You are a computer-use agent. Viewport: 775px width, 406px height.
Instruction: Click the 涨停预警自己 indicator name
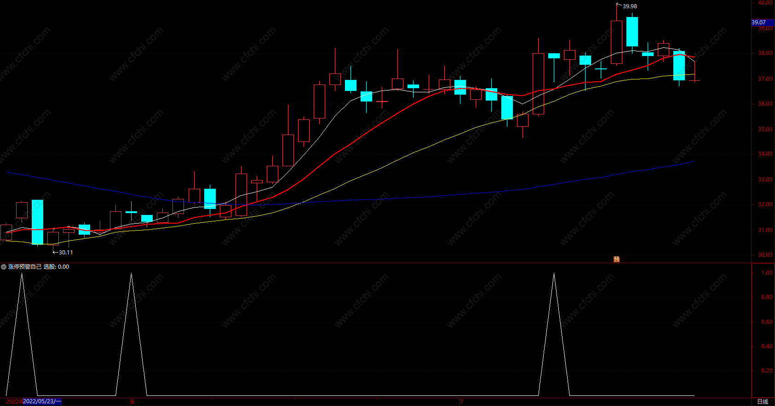click(25, 267)
